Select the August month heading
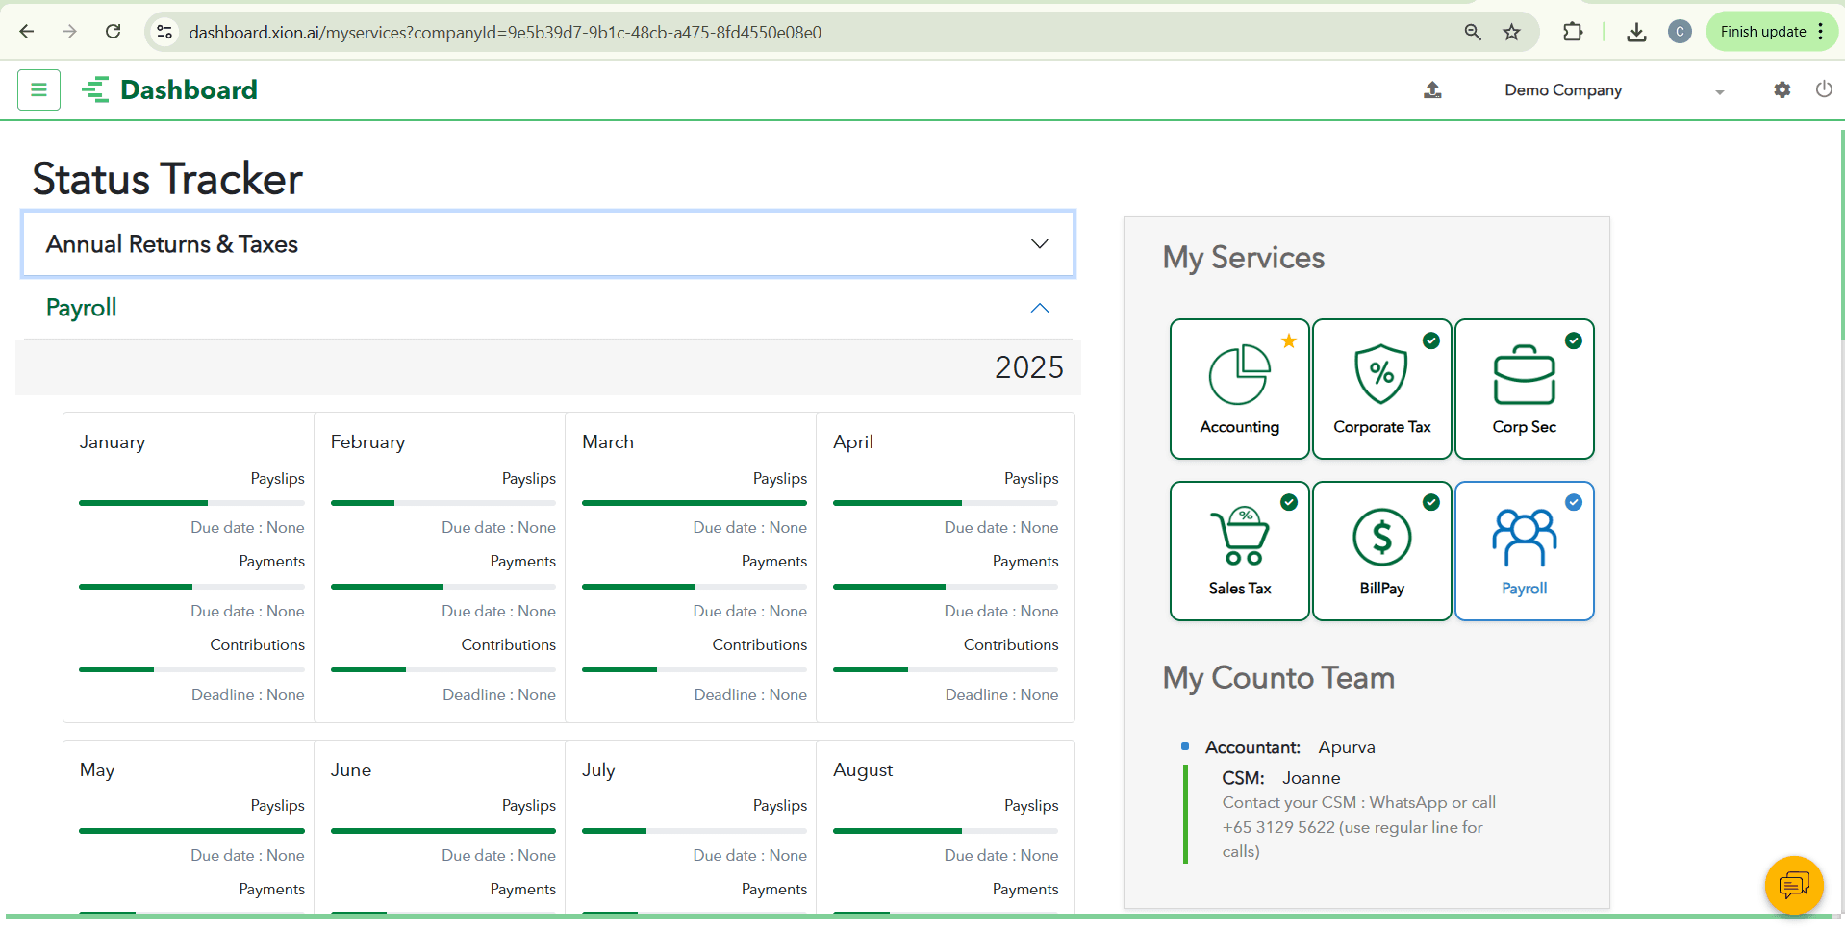 pyautogui.click(x=863, y=770)
